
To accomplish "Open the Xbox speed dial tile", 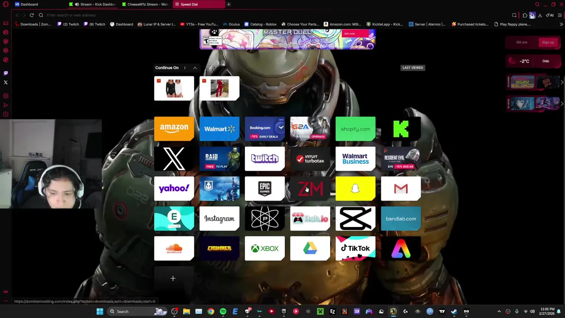I will tap(265, 248).
